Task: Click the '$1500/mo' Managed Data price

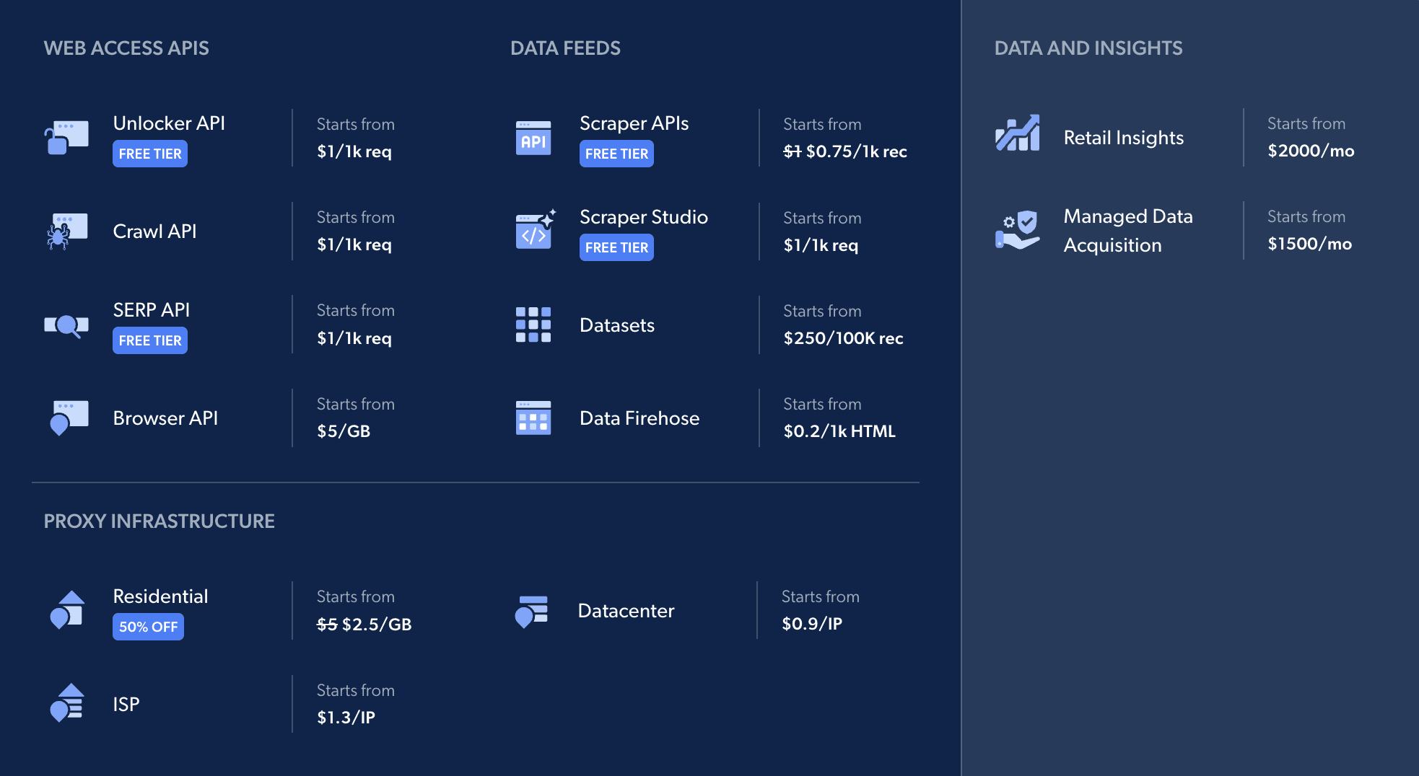Action: click(x=1309, y=244)
